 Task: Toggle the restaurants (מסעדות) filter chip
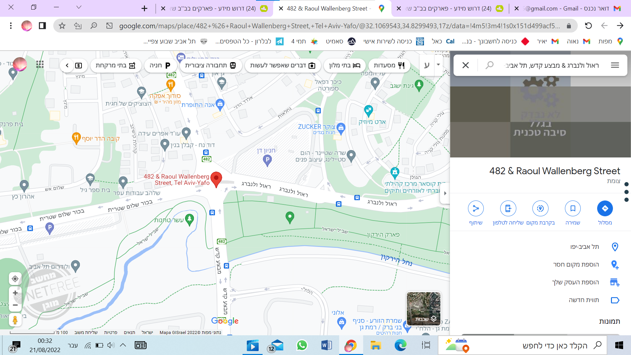389,65
